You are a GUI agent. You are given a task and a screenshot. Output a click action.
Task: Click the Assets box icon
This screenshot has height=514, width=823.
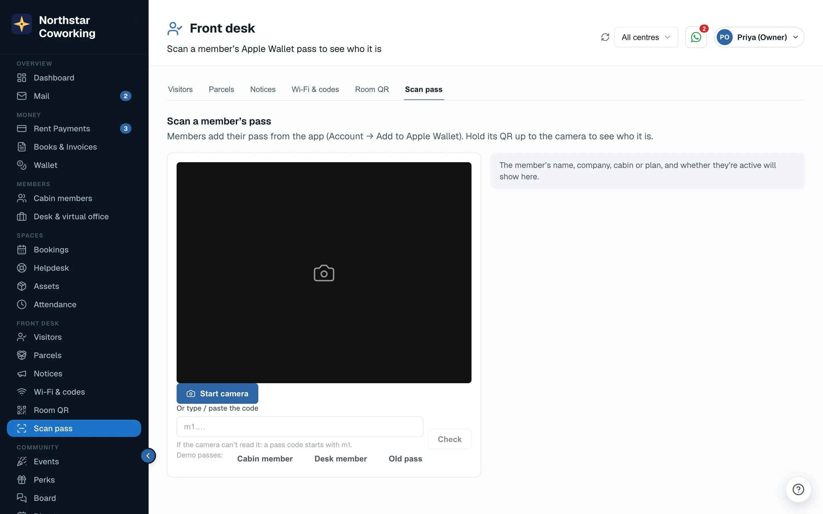(22, 286)
